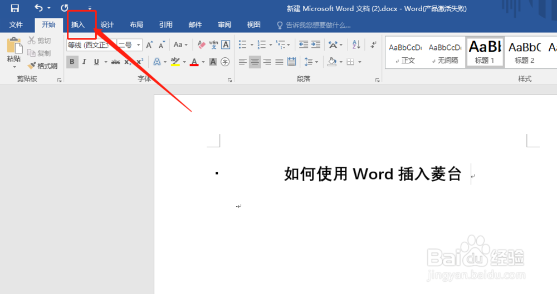557x294 pixels.
Task: Apply yellow text highlight color
Action: (x=175, y=62)
